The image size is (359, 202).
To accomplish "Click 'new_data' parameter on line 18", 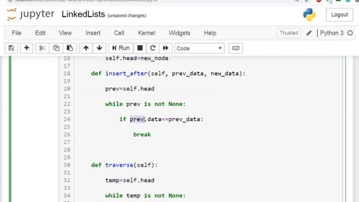I will [224, 74].
